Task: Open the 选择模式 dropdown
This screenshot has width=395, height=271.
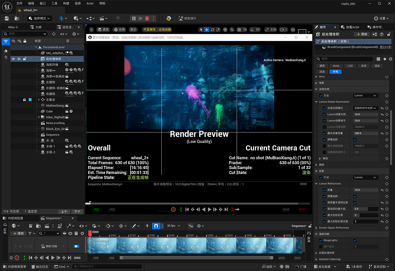Action: coord(39,18)
